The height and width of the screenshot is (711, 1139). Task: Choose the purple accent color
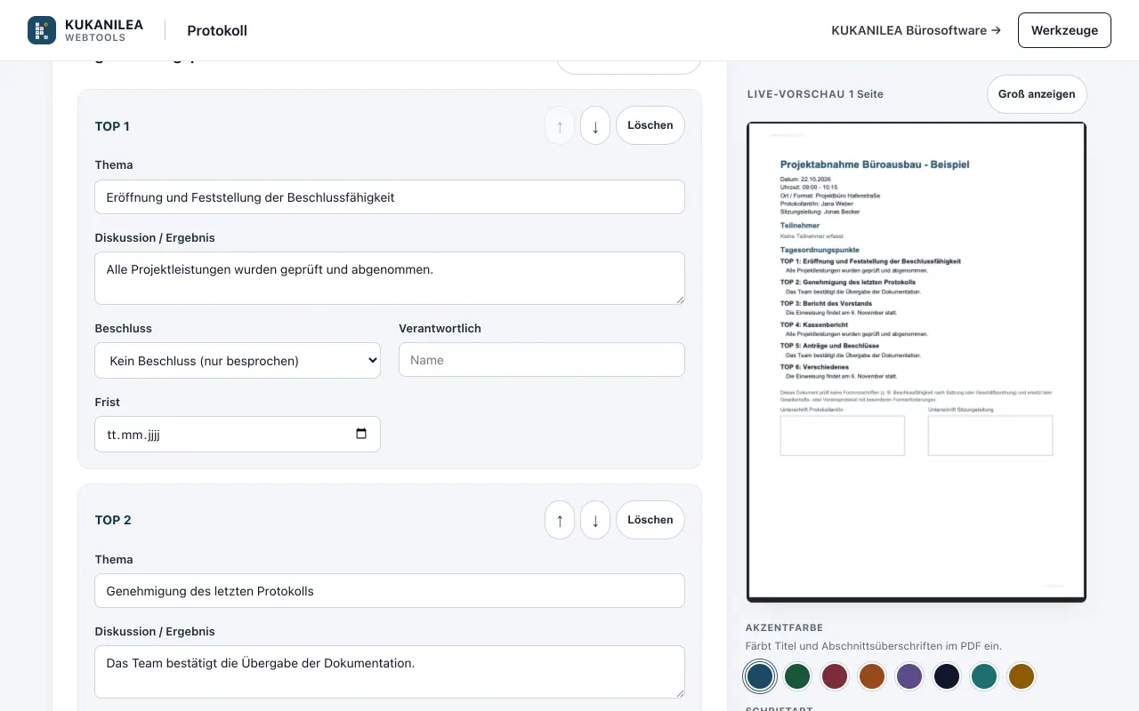coord(909,677)
